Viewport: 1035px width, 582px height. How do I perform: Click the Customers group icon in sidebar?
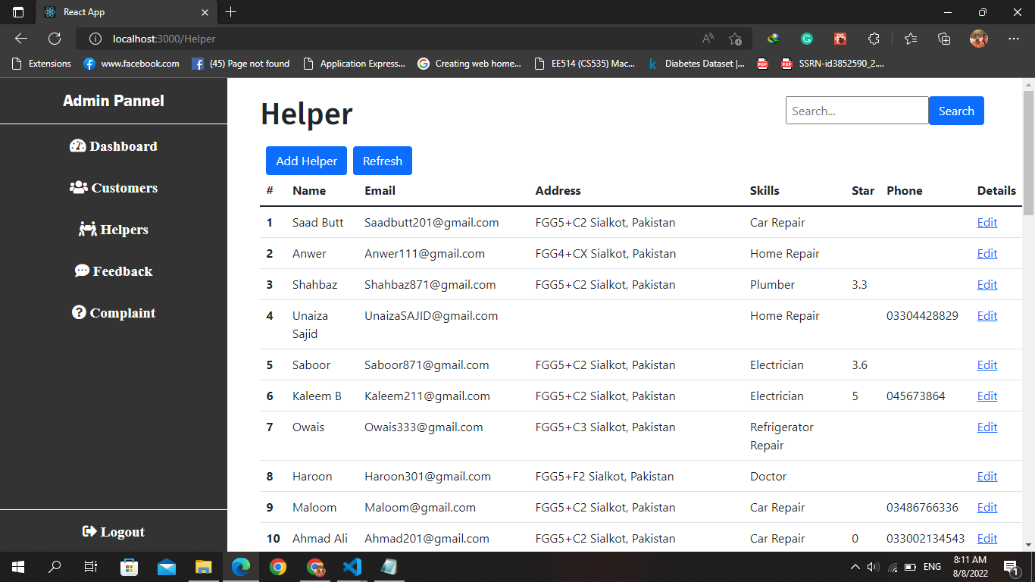tap(79, 188)
